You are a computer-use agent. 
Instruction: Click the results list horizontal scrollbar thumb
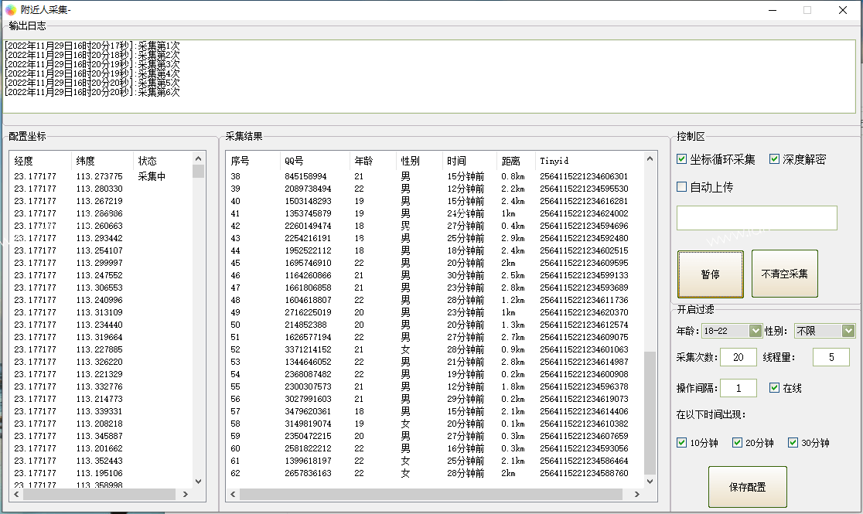pyautogui.click(x=431, y=494)
